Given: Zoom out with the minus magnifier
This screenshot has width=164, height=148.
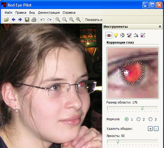Looking at the screenshot, I should (x=65, y=20).
